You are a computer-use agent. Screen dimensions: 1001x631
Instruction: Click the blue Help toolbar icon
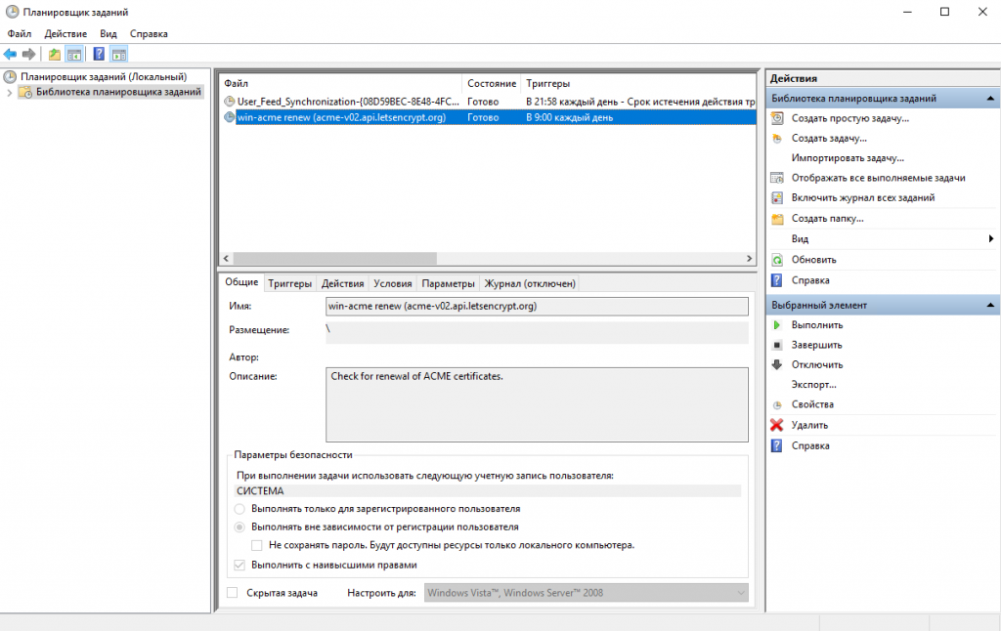[x=99, y=55]
